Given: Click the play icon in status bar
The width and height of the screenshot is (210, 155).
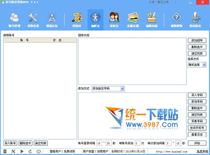Looking at the screenshot, I should coord(22,151).
